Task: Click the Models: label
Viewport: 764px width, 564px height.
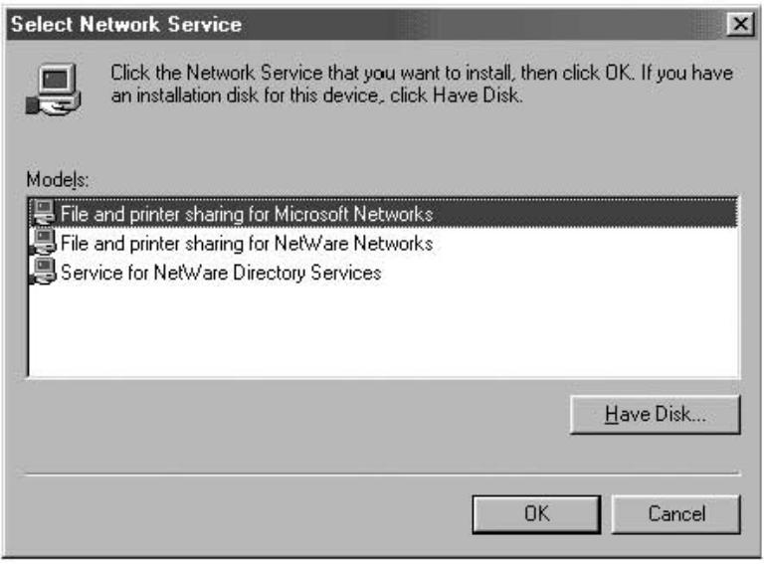Action: 58,180
